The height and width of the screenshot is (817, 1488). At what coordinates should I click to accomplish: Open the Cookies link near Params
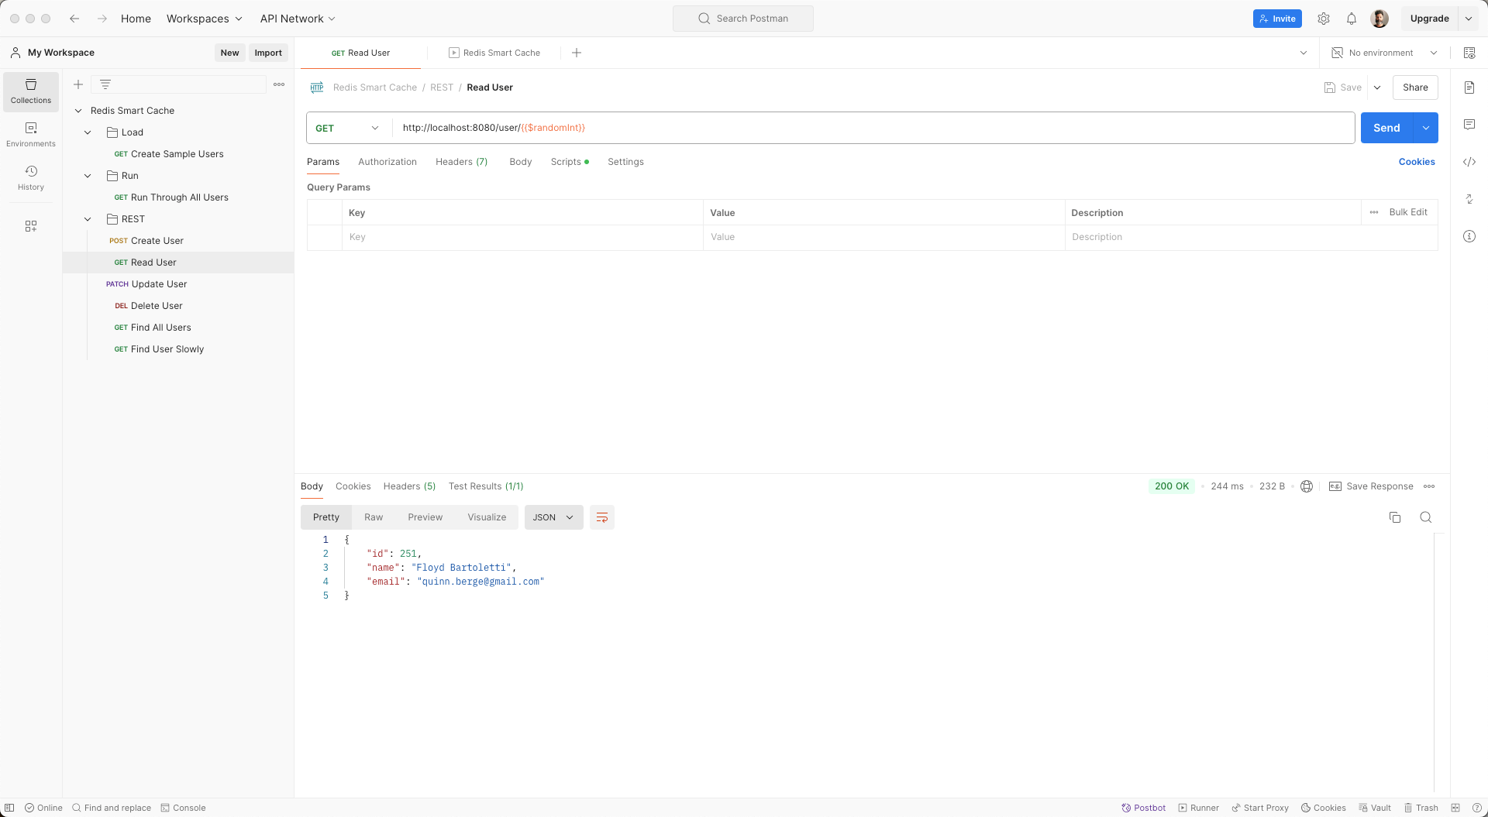[x=1417, y=162]
